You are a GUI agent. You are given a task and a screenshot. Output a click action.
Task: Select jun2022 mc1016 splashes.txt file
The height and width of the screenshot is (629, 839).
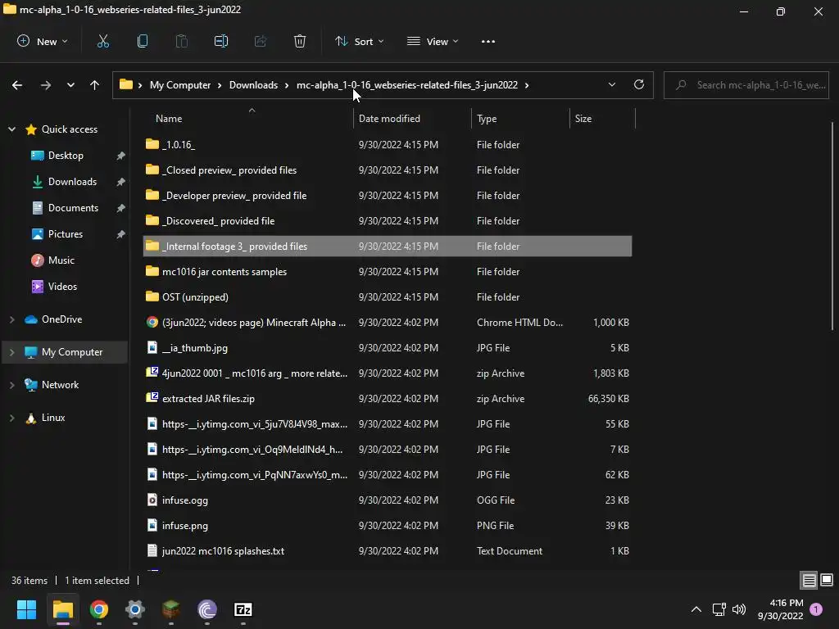click(388, 551)
